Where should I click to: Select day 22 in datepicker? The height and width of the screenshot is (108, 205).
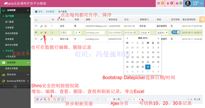coord(143,62)
